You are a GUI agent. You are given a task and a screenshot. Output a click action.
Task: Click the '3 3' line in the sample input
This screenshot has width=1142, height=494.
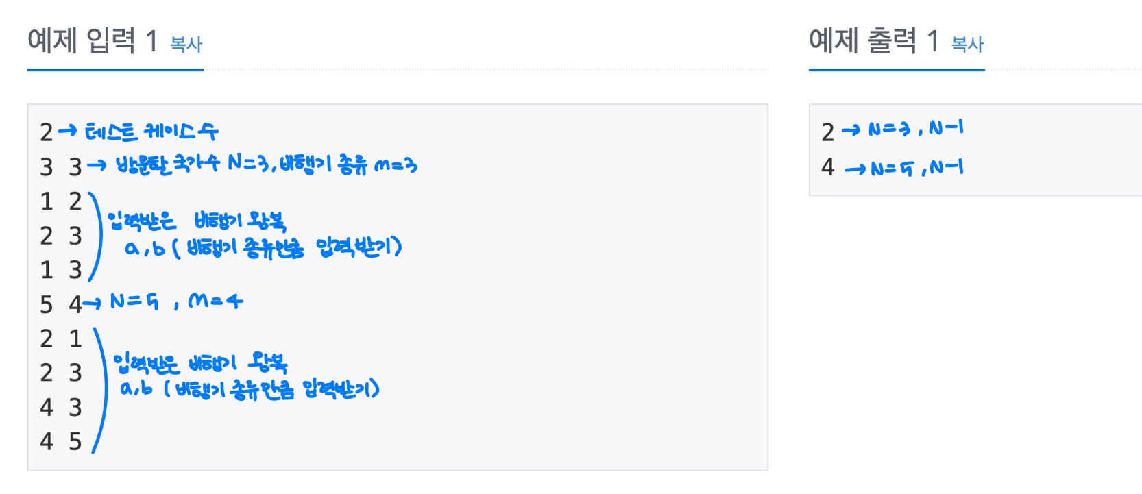61,166
